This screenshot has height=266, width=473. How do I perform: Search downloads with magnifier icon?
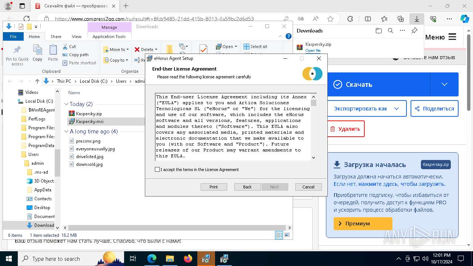[x=390, y=31]
